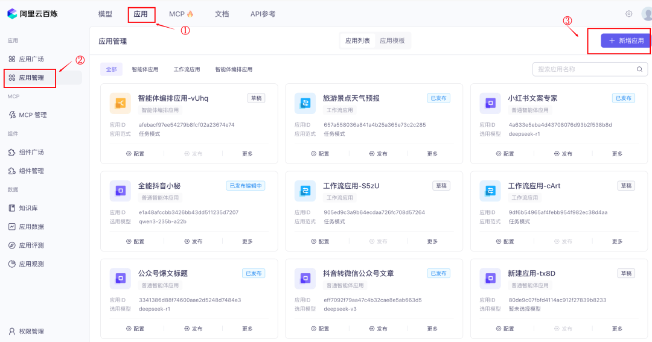
Task: Click the 新增应用 button
Action: (x=626, y=41)
